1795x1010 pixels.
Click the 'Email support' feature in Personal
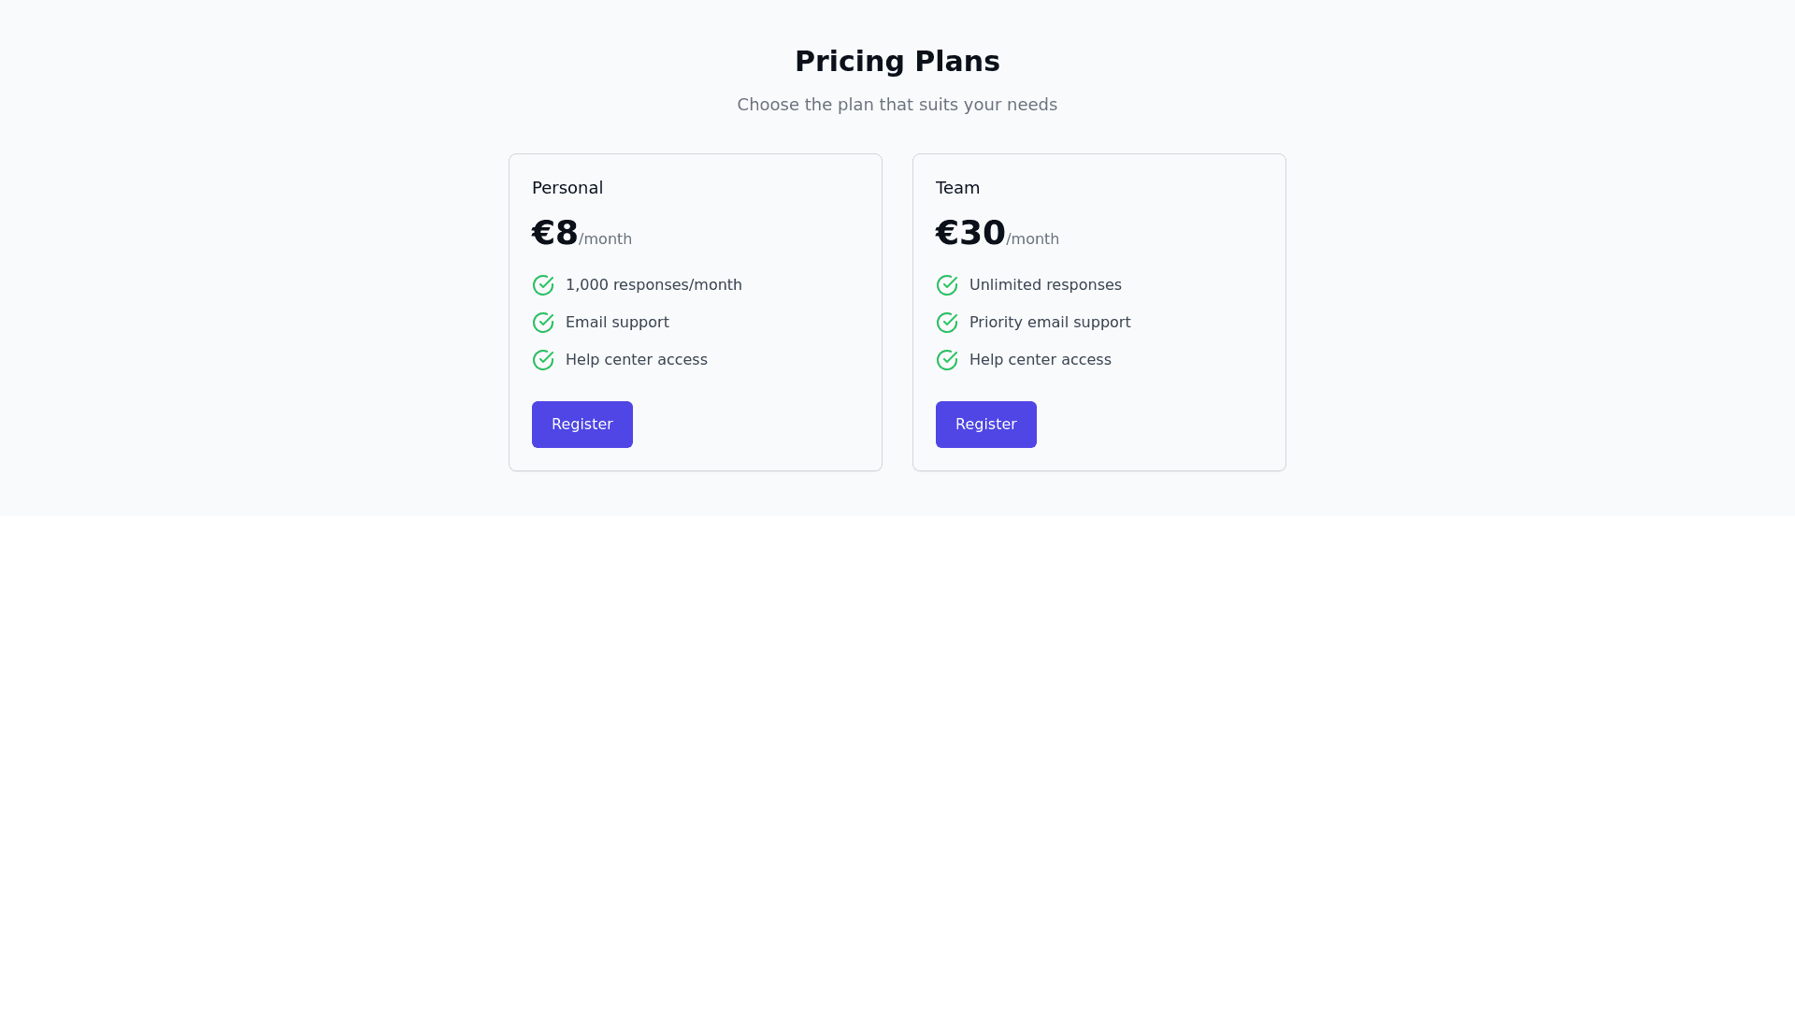coord(617,323)
